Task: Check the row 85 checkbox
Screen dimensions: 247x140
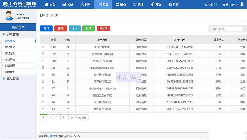Action: (x=43, y=74)
